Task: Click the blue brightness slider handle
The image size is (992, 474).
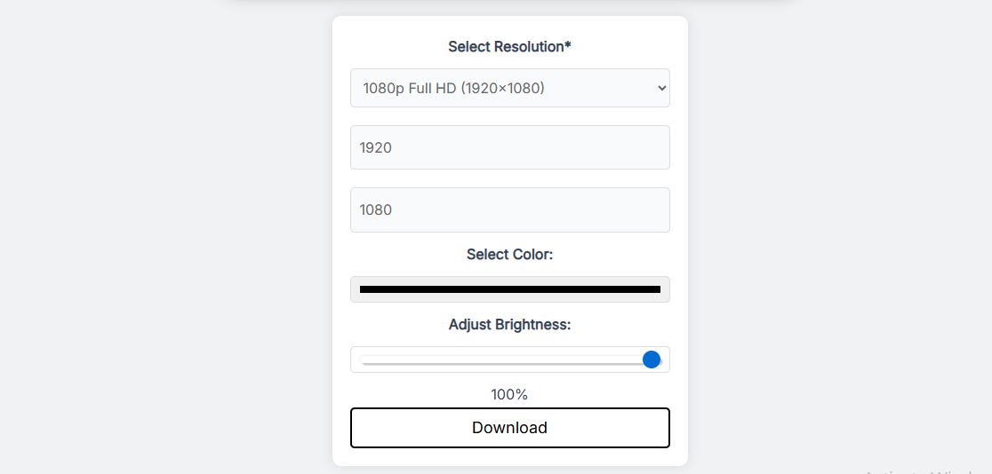Action: [x=652, y=359]
